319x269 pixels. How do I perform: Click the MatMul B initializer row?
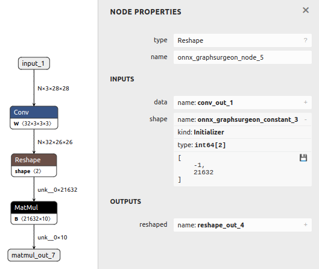coord(34,219)
